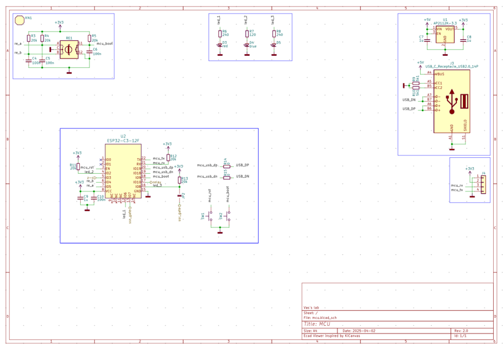Select resistor R5 near mcu_boot
The width and height of the screenshot is (503, 351).
(89, 38)
